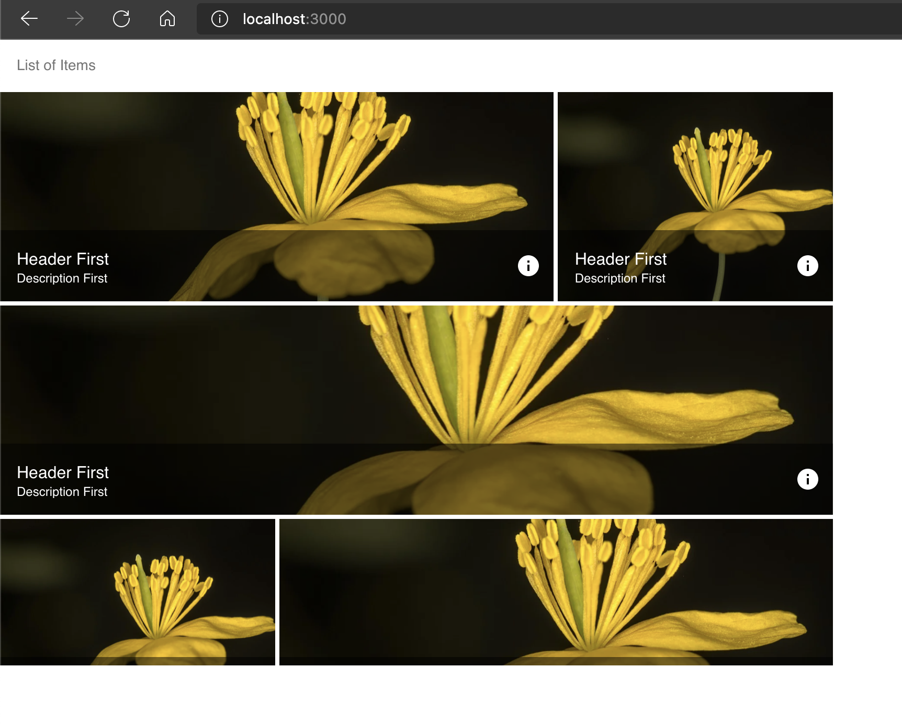Open the wide middle flower card image
Screen dimensions: 902x724
[419, 366]
